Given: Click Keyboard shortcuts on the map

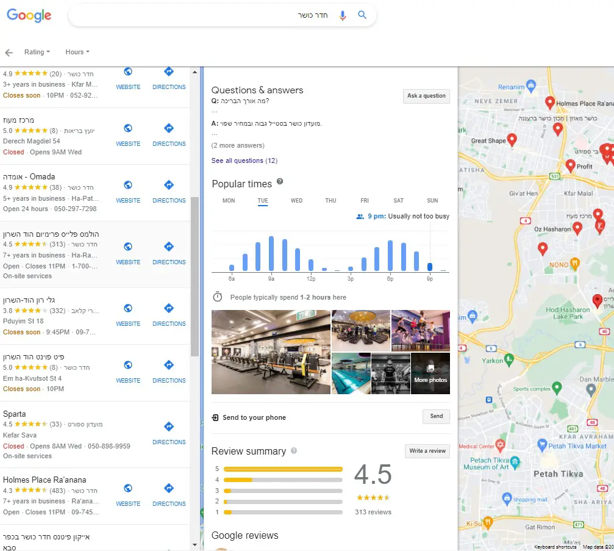Looking at the screenshot, I should [x=555, y=547].
